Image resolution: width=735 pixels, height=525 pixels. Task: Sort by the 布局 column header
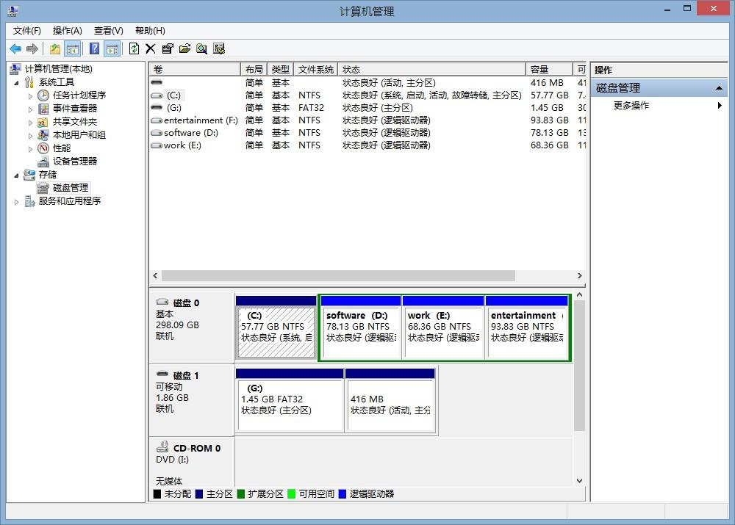click(254, 69)
